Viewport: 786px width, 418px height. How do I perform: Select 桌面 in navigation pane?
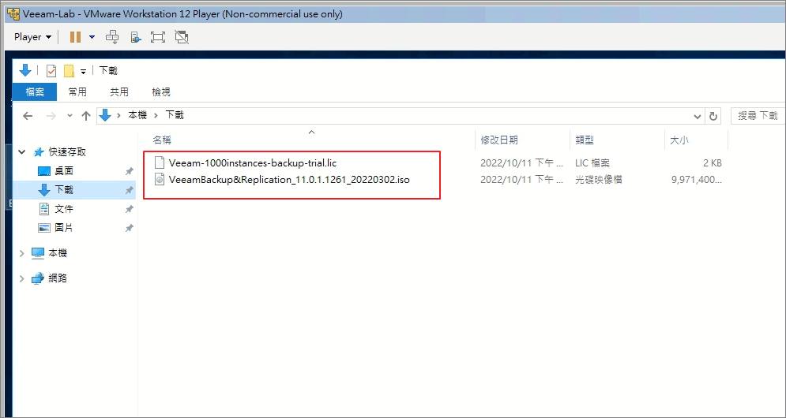64,171
